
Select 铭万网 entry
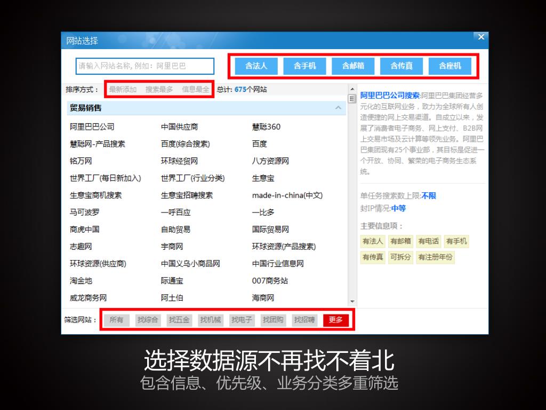coord(81,161)
